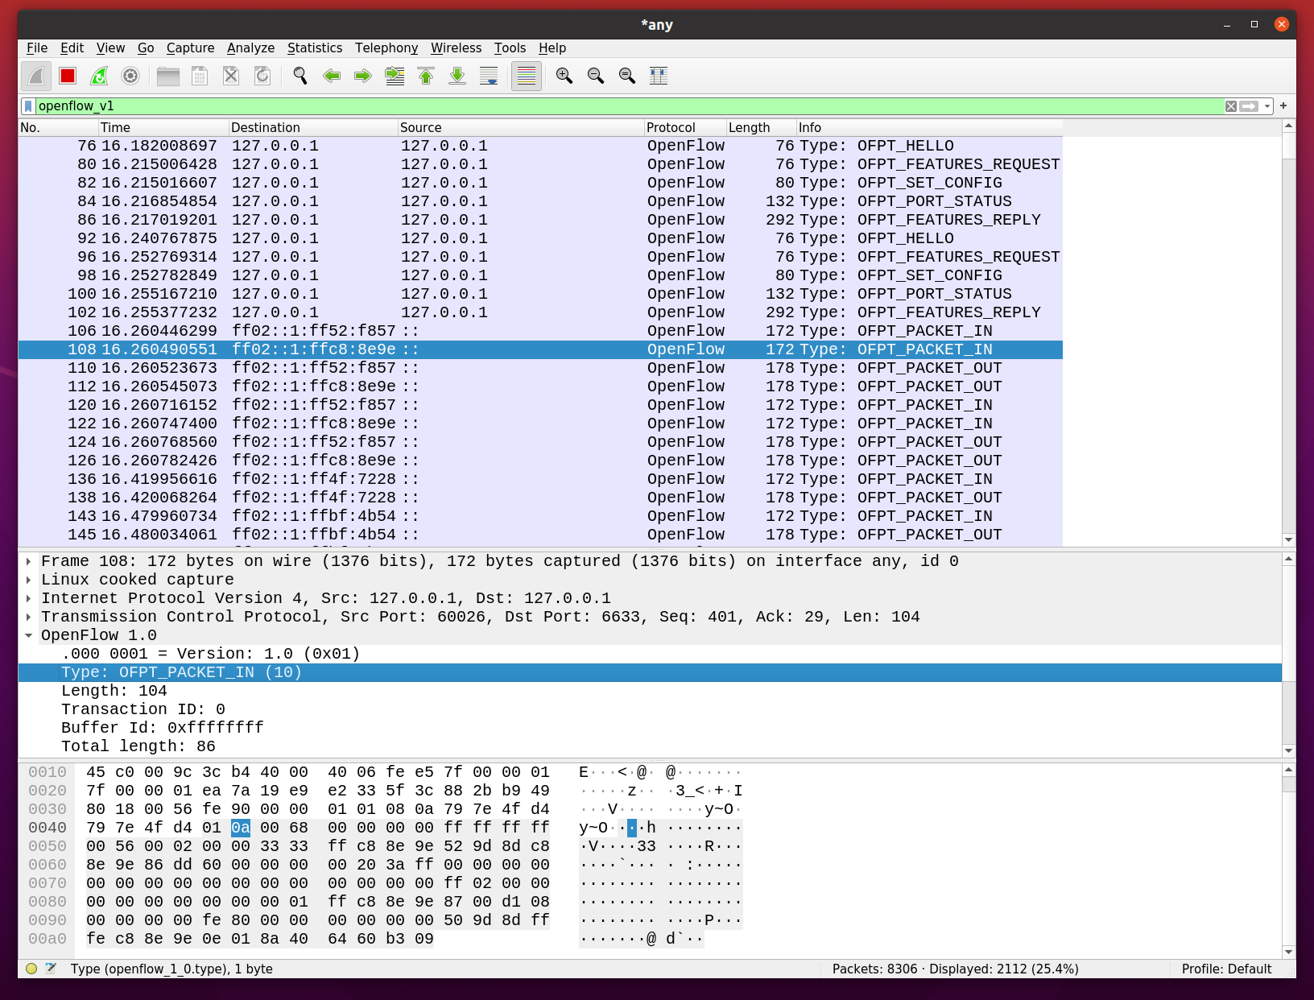Find a packet with the magnifier icon

click(300, 76)
